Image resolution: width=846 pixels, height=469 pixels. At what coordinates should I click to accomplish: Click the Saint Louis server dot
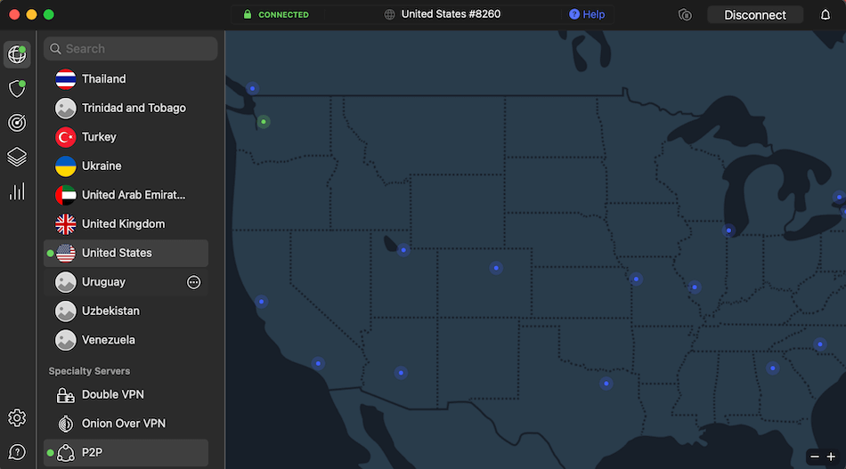tap(695, 287)
